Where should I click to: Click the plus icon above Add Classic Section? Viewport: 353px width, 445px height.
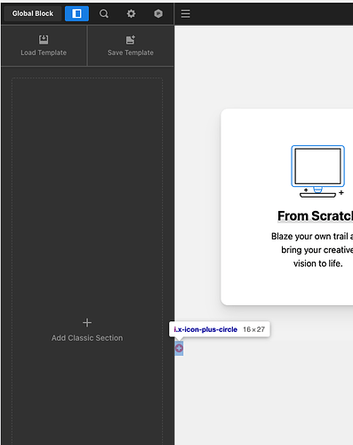[87, 322]
